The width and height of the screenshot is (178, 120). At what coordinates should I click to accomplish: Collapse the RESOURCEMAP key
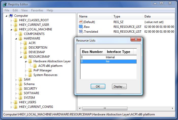[21, 57]
